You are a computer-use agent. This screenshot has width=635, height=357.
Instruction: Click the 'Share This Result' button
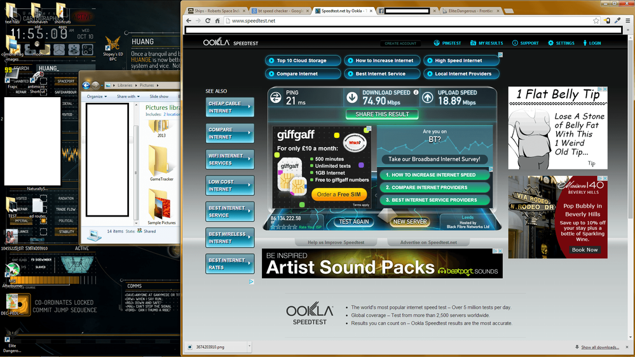382,114
